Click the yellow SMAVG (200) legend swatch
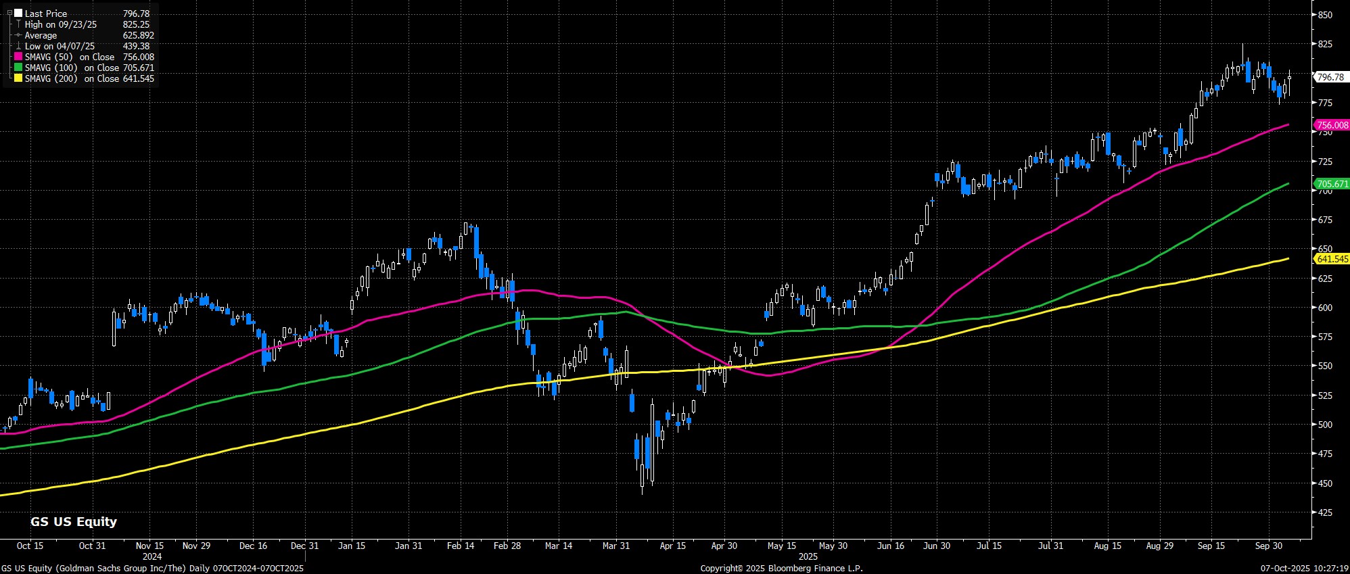The width and height of the screenshot is (1350, 574). coord(18,78)
